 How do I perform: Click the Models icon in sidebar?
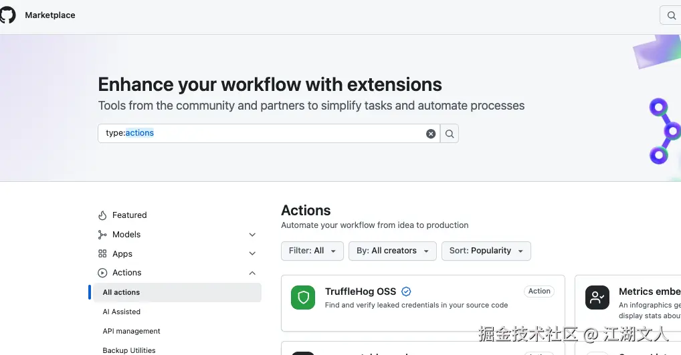(102, 235)
